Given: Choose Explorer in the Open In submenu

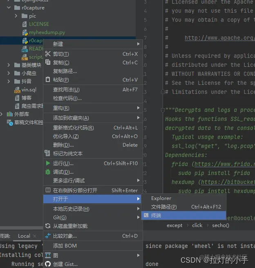Looking at the screenshot, I should tap(184, 198).
